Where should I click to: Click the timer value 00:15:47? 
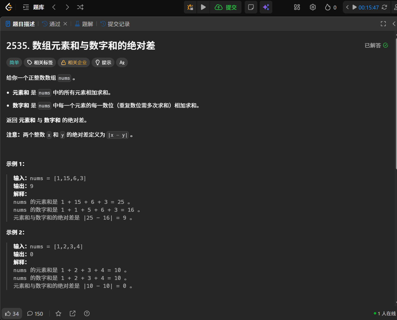click(x=369, y=7)
